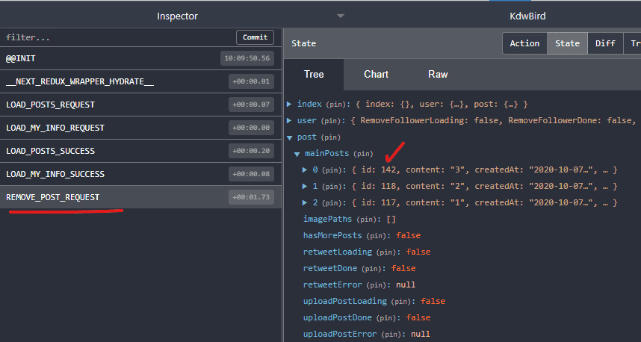Image resolution: width=641 pixels, height=342 pixels.
Task: Expand mainPosts item 2 with id 117
Action: tap(305, 203)
